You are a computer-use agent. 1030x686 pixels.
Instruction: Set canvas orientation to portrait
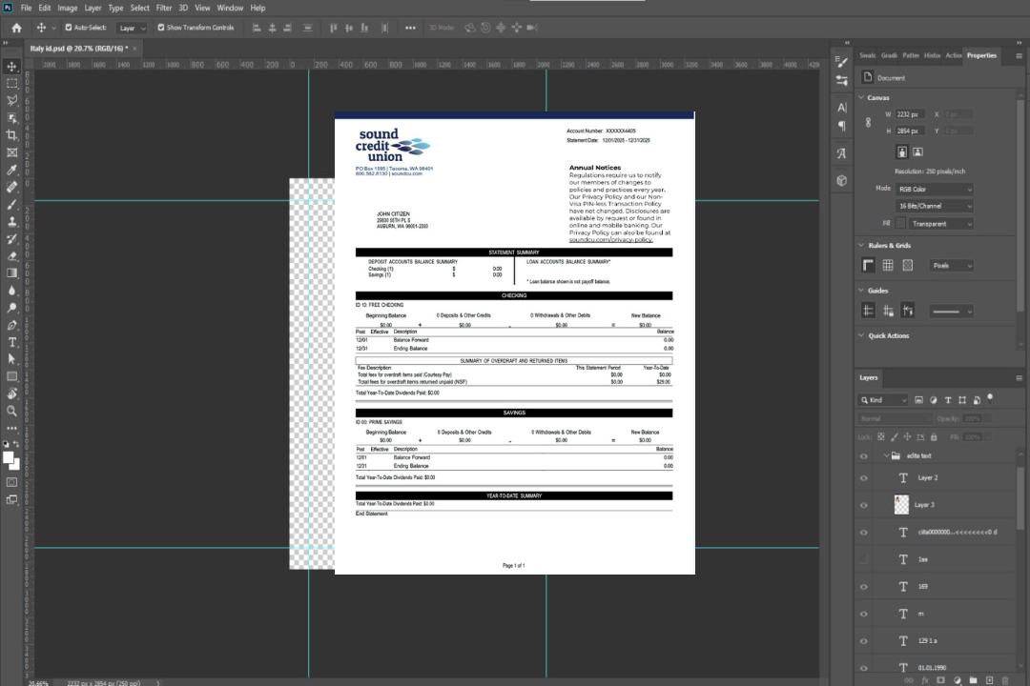[902, 152]
